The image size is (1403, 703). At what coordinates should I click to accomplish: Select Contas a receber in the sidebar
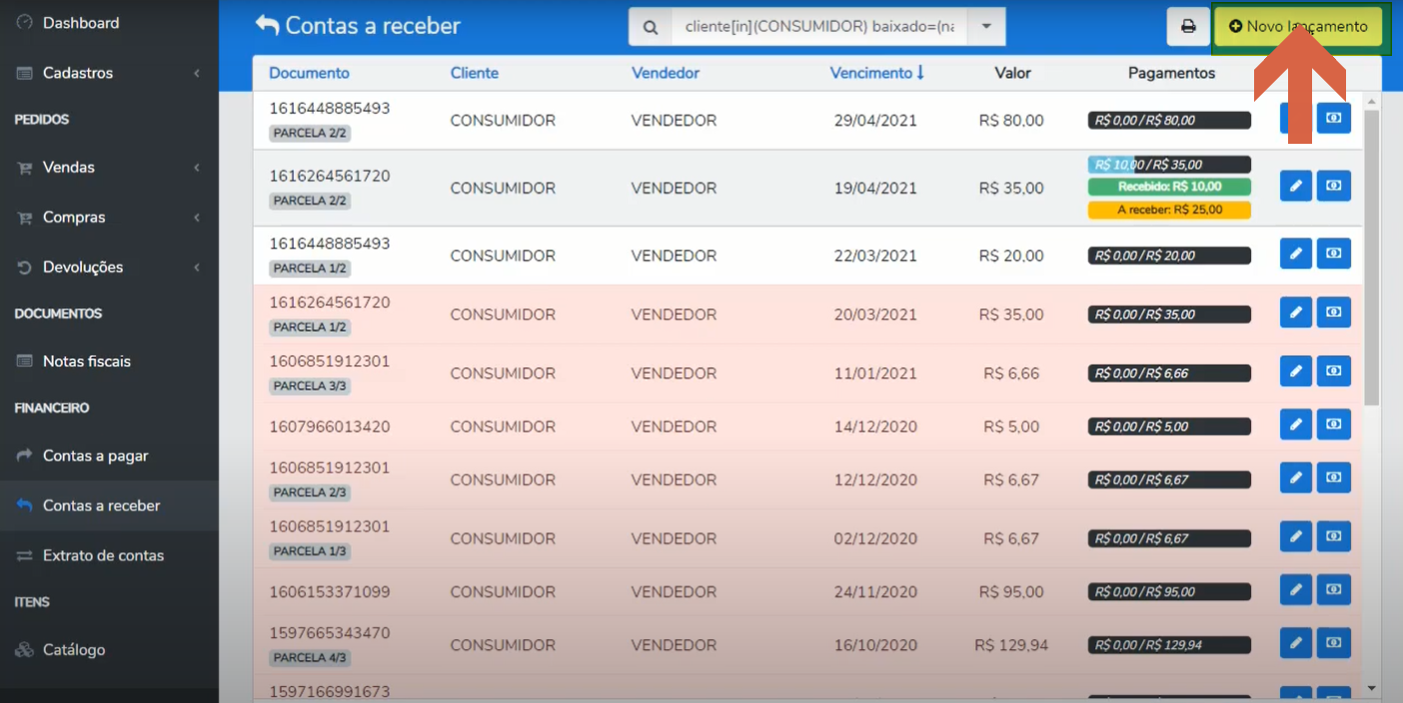point(109,505)
